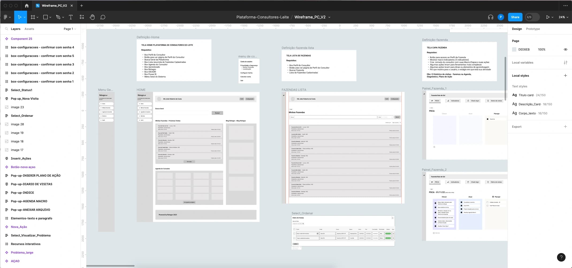572x268 pixels.
Task: Add a new local style
Action: (x=565, y=76)
